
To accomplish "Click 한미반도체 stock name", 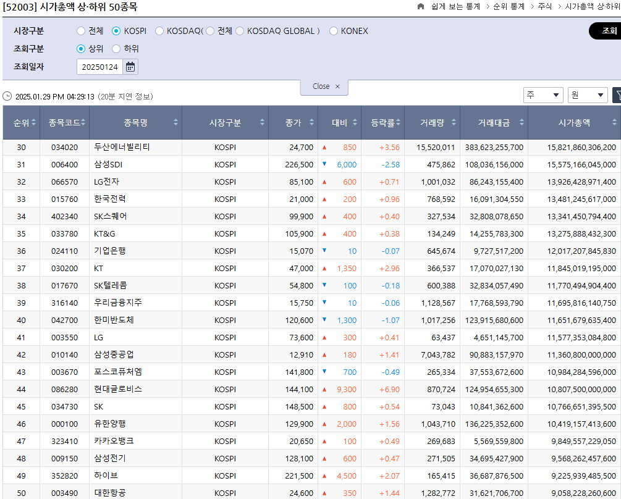I will 114,320.
